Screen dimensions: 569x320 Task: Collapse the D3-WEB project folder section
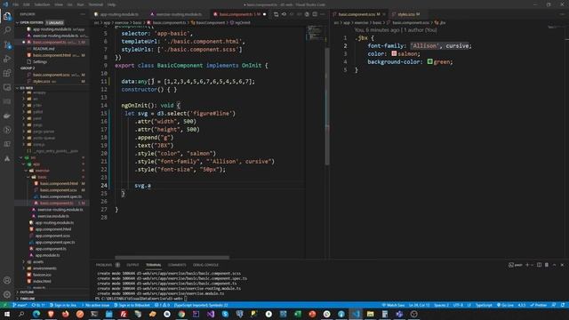pos(52,88)
